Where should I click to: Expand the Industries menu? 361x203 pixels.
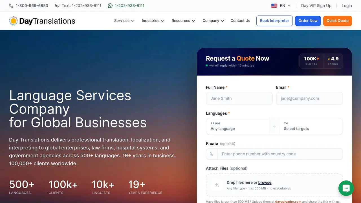pos(153,21)
